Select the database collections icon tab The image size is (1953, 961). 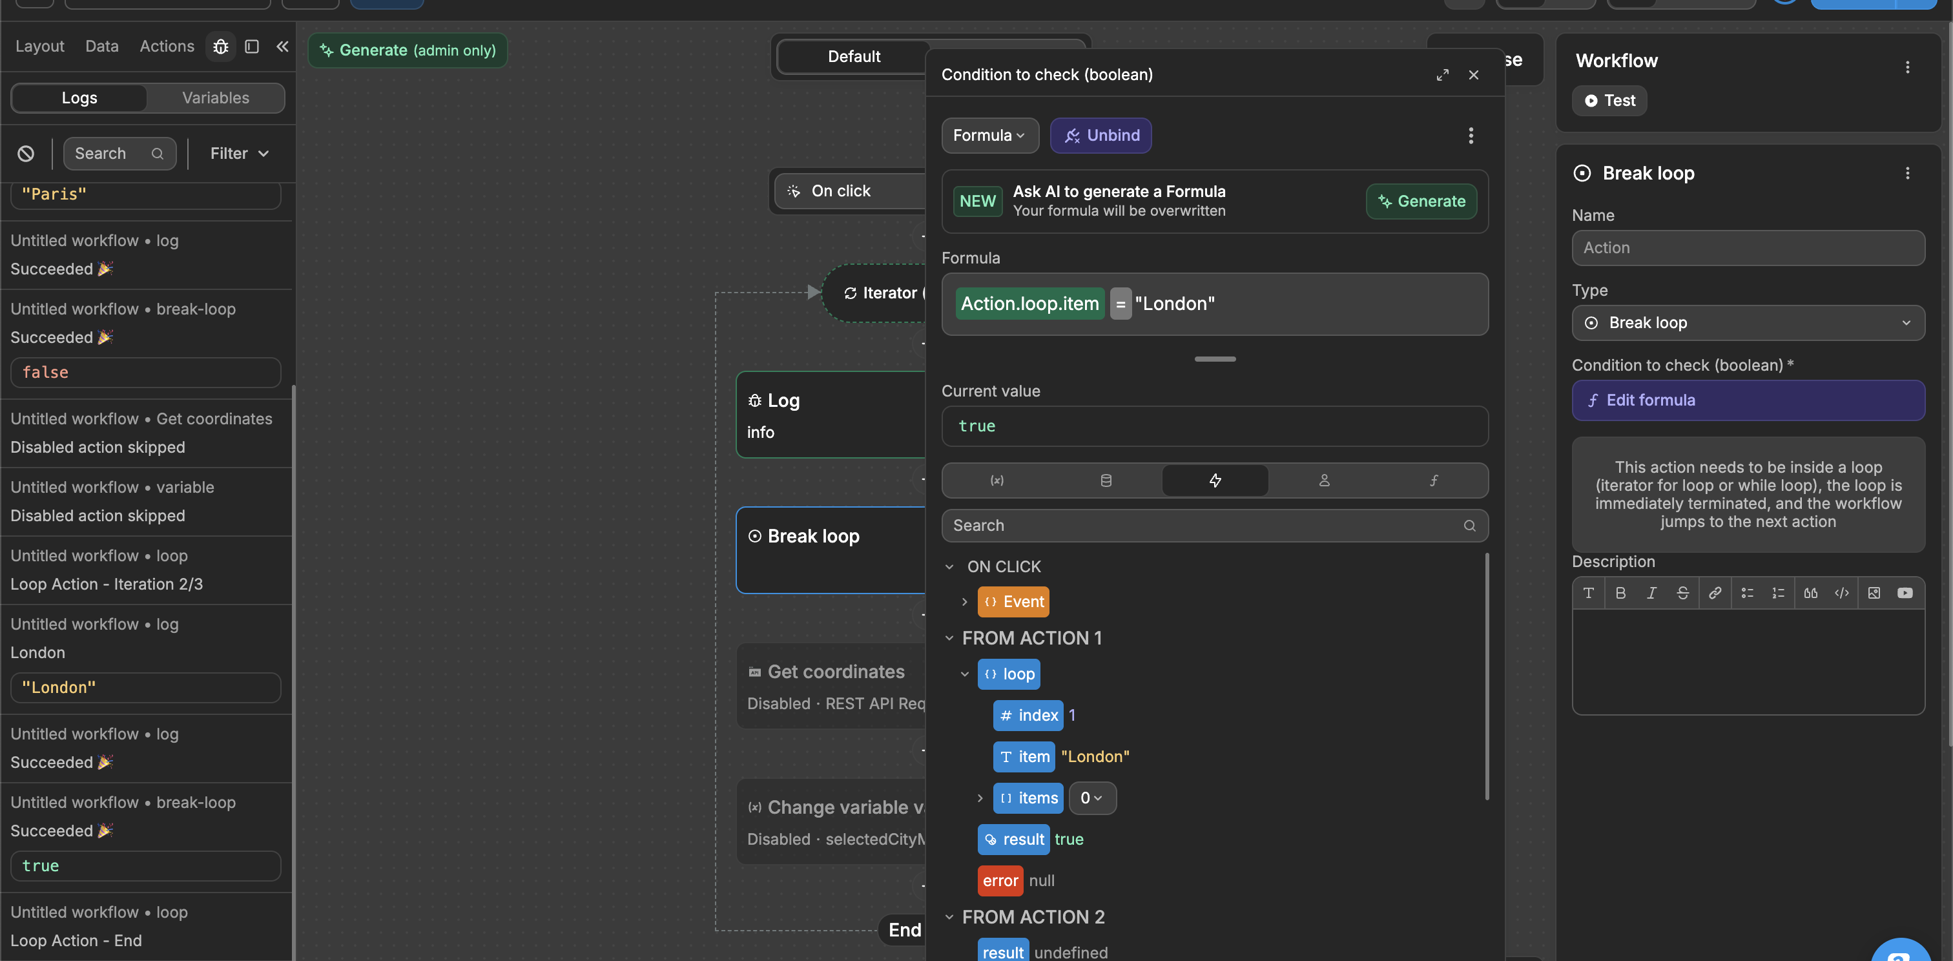pos(1106,480)
